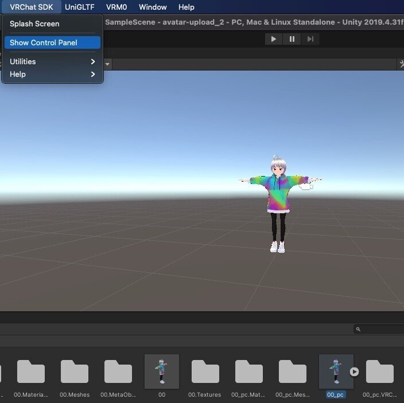Expand the Utilities submenu
This screenshot has width=404, height=403.
(52, 61)
